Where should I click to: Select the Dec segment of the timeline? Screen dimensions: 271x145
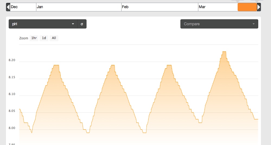click(23, 7)
